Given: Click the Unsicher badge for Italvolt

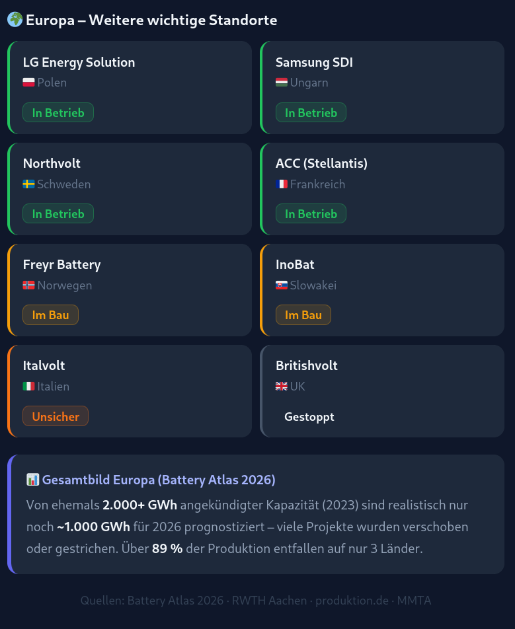Looking at the screenshot, I should [x=56, y=417].
